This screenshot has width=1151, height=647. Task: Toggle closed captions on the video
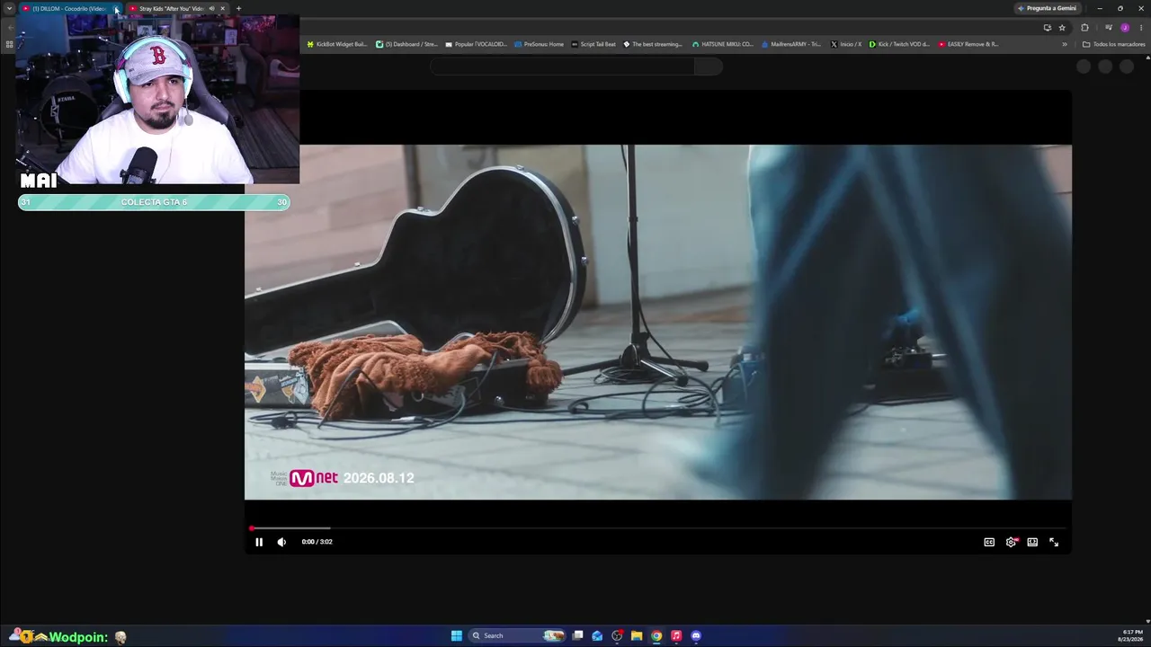click(989, 542)
